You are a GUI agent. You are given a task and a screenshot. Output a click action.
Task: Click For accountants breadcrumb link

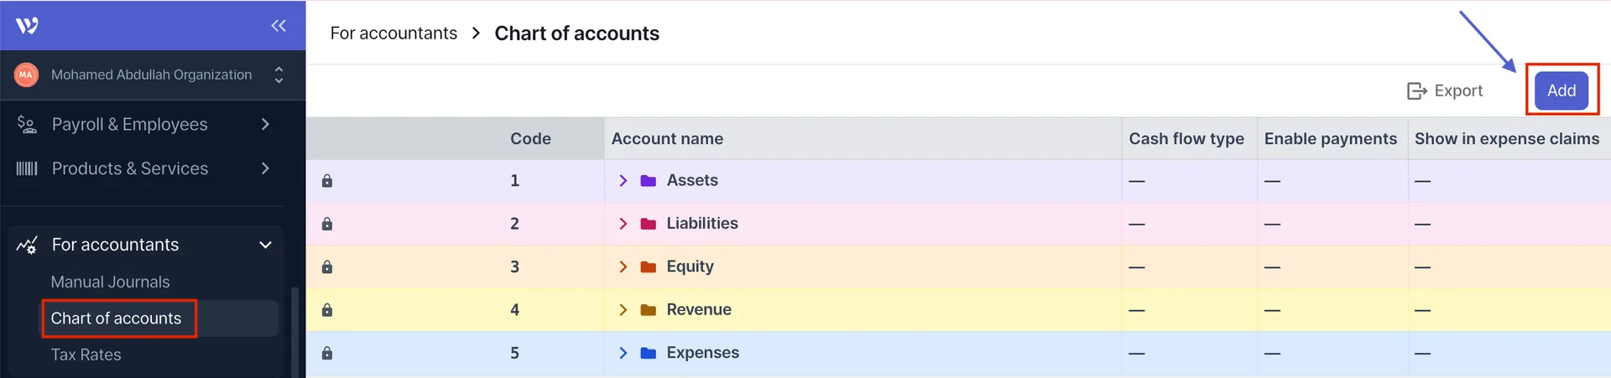tap(394, 33)
